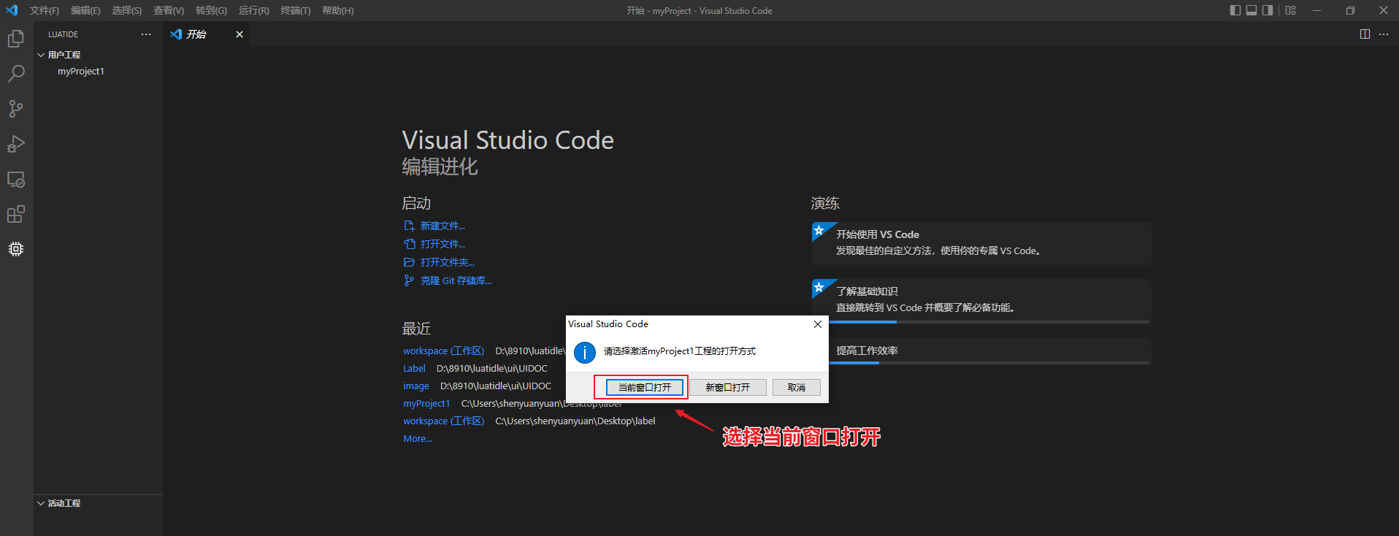Open the Search view icon
This screenshot has height=536, width=1399.
[16, 74]
